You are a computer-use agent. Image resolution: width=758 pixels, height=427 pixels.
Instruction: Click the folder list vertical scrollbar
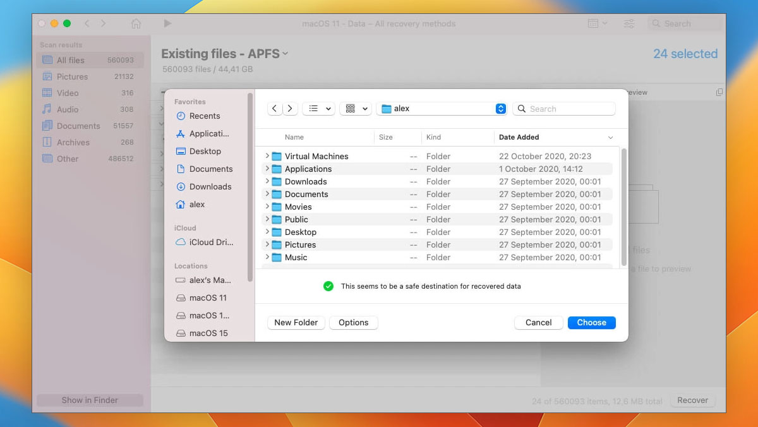pos(624,207)
